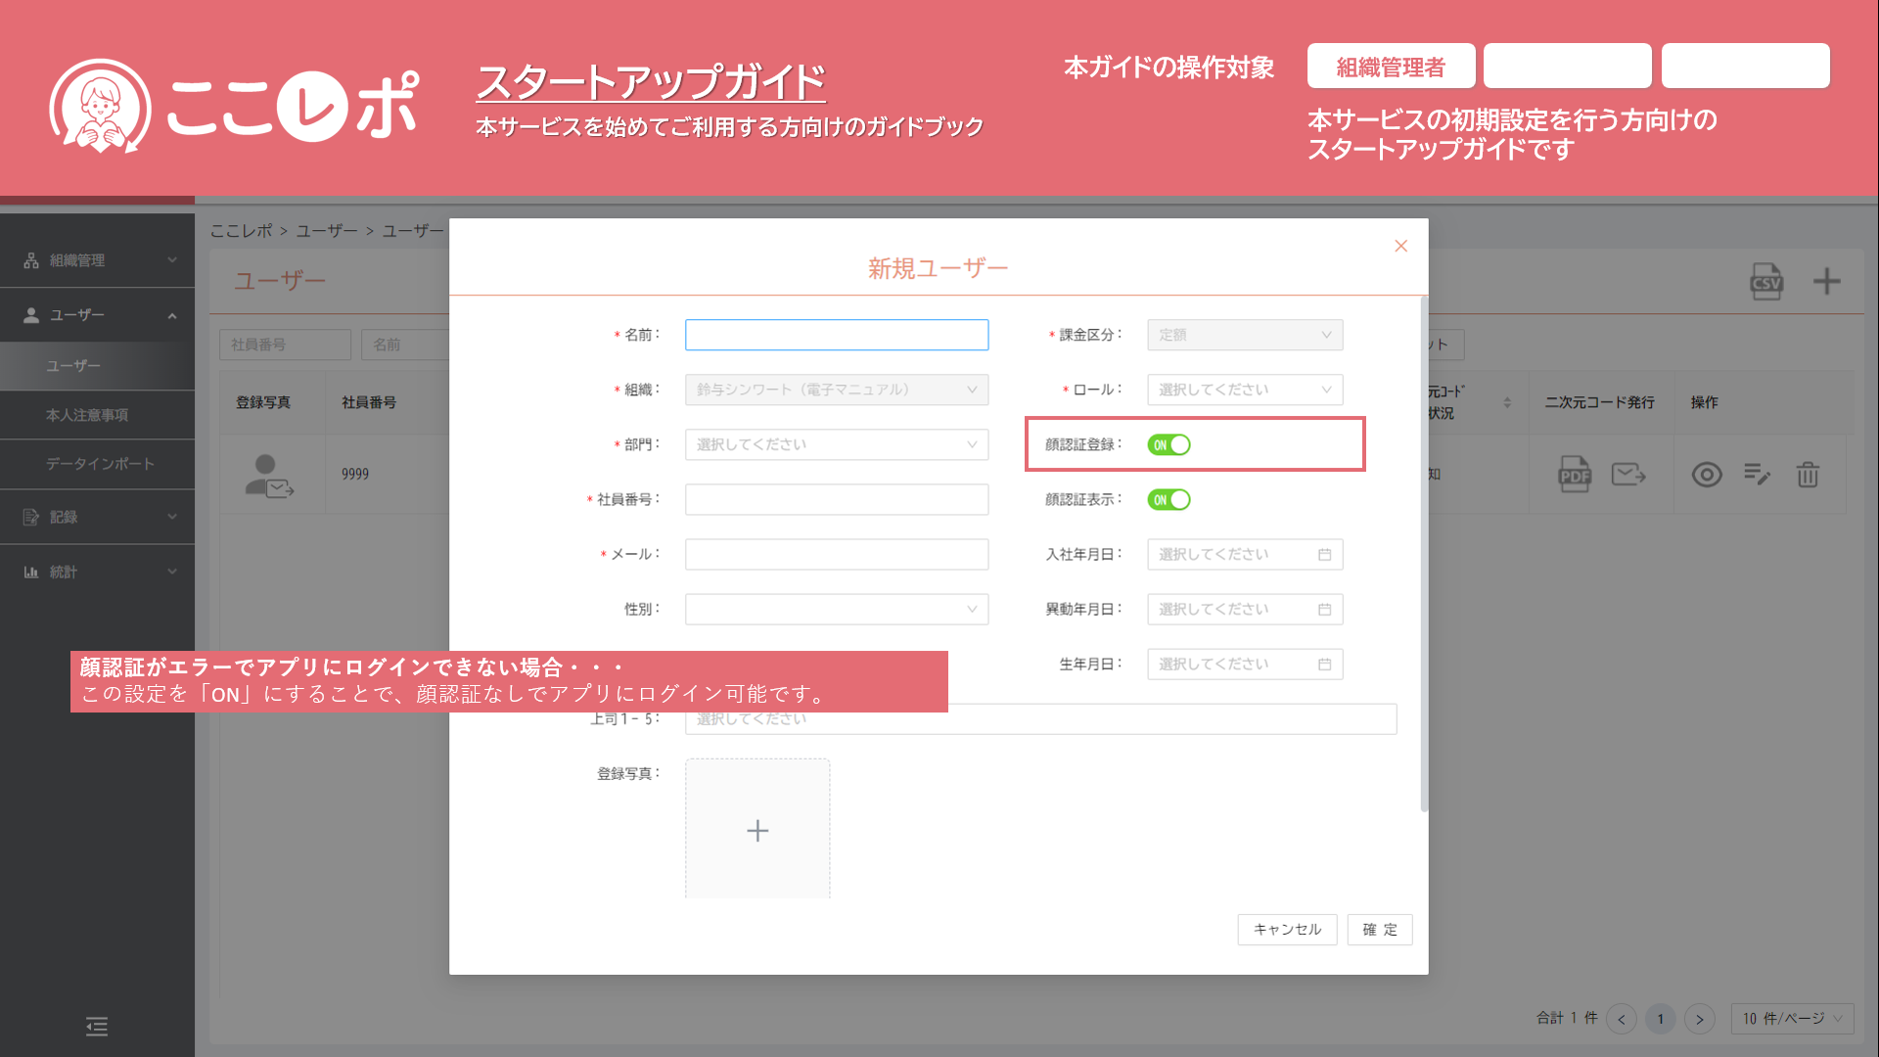
Task: Click the キャンセル button
Action: pos(1287,930)
